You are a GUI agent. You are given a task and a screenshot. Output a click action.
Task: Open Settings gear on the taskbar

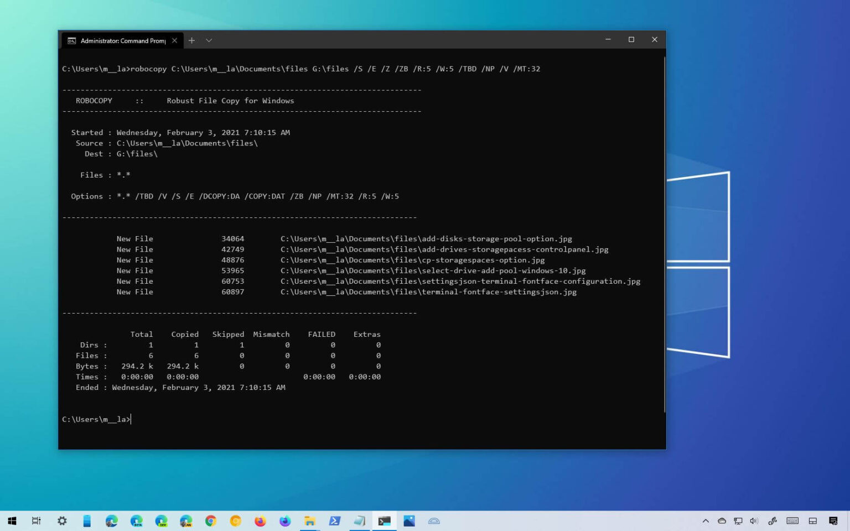pos(62,521)
